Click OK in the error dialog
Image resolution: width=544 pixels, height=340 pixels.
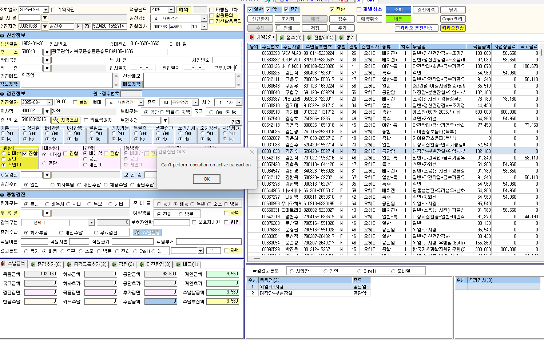coord(207,179)
